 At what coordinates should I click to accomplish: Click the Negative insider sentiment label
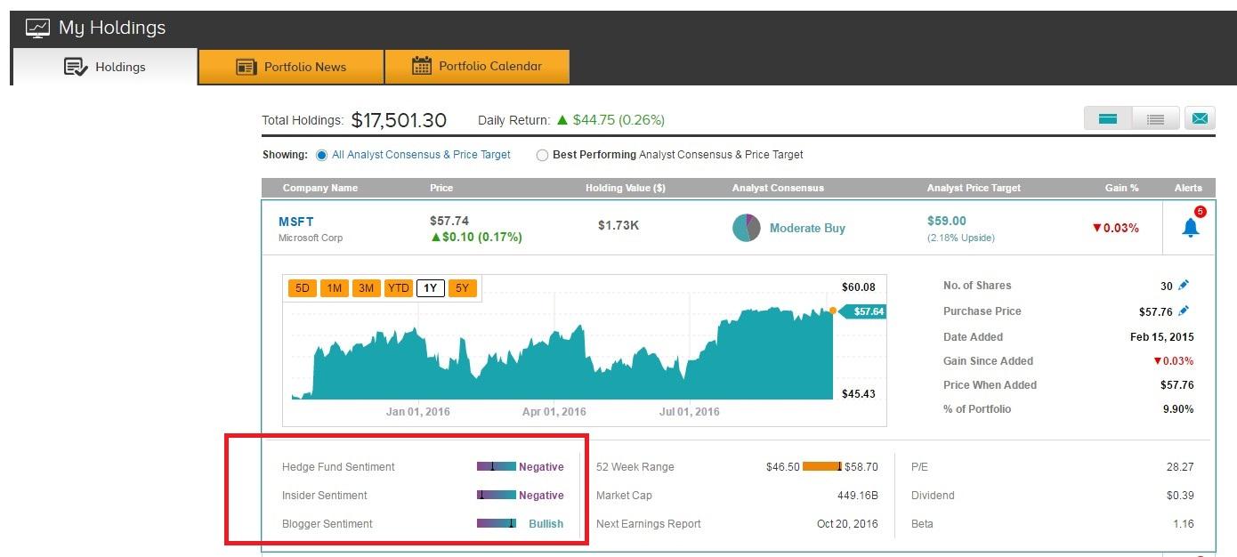(541, 495)
